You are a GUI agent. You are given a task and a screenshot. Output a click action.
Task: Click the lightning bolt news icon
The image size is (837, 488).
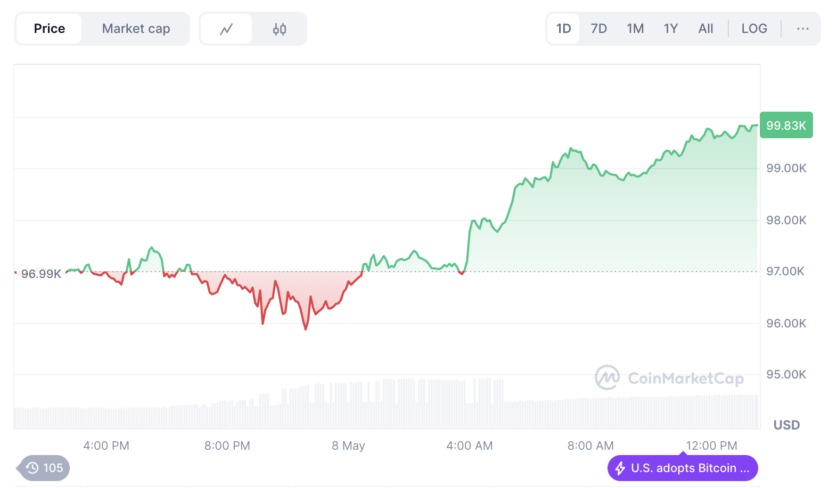(x=620, y=468)
